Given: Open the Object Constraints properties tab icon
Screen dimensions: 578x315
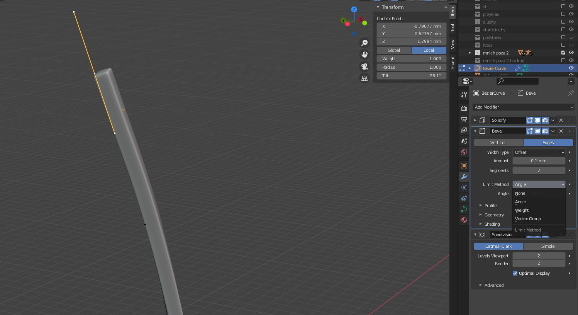Looking at the screenshot, I should [464, 198].
